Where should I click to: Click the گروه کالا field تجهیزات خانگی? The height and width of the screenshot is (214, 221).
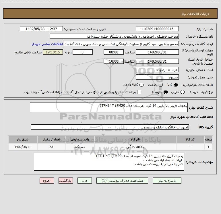(110, 127)
